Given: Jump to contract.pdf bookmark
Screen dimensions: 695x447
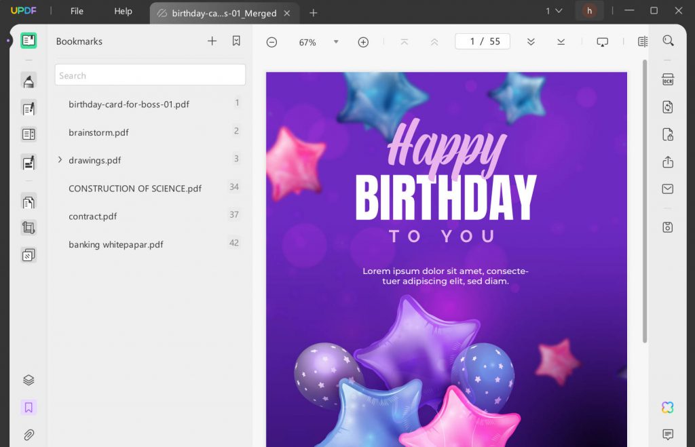Looking at the screenshot, I should pyautogui.click(x=93, y=216).
